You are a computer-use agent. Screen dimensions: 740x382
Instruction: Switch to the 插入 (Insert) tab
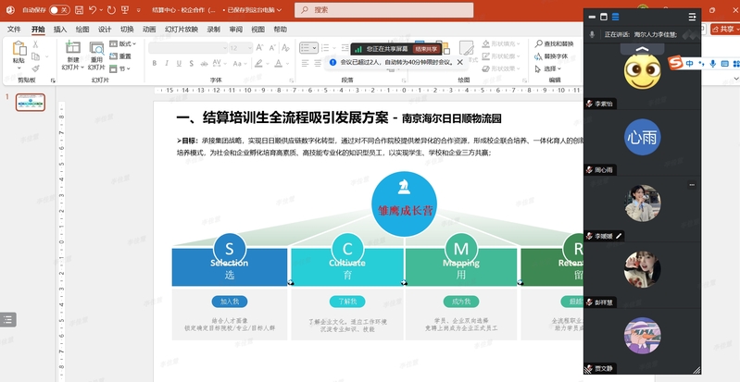60,30
